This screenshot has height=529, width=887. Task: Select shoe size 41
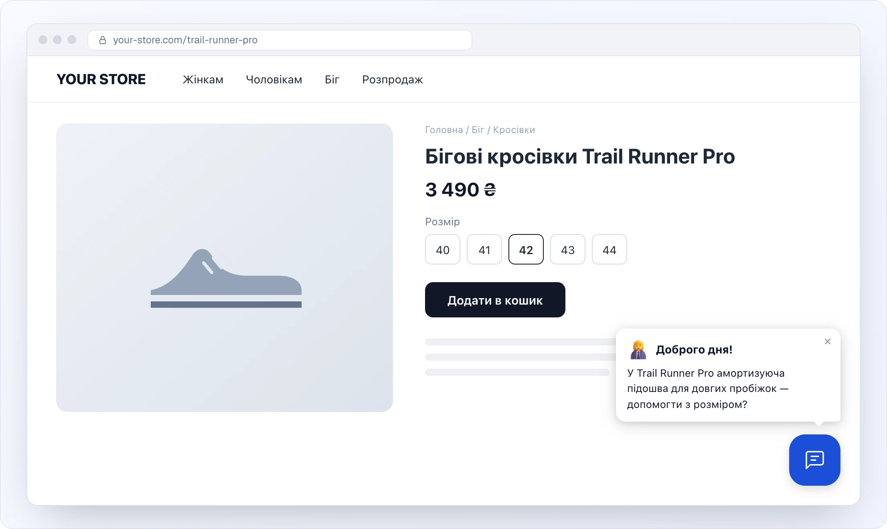coord(484,249)
